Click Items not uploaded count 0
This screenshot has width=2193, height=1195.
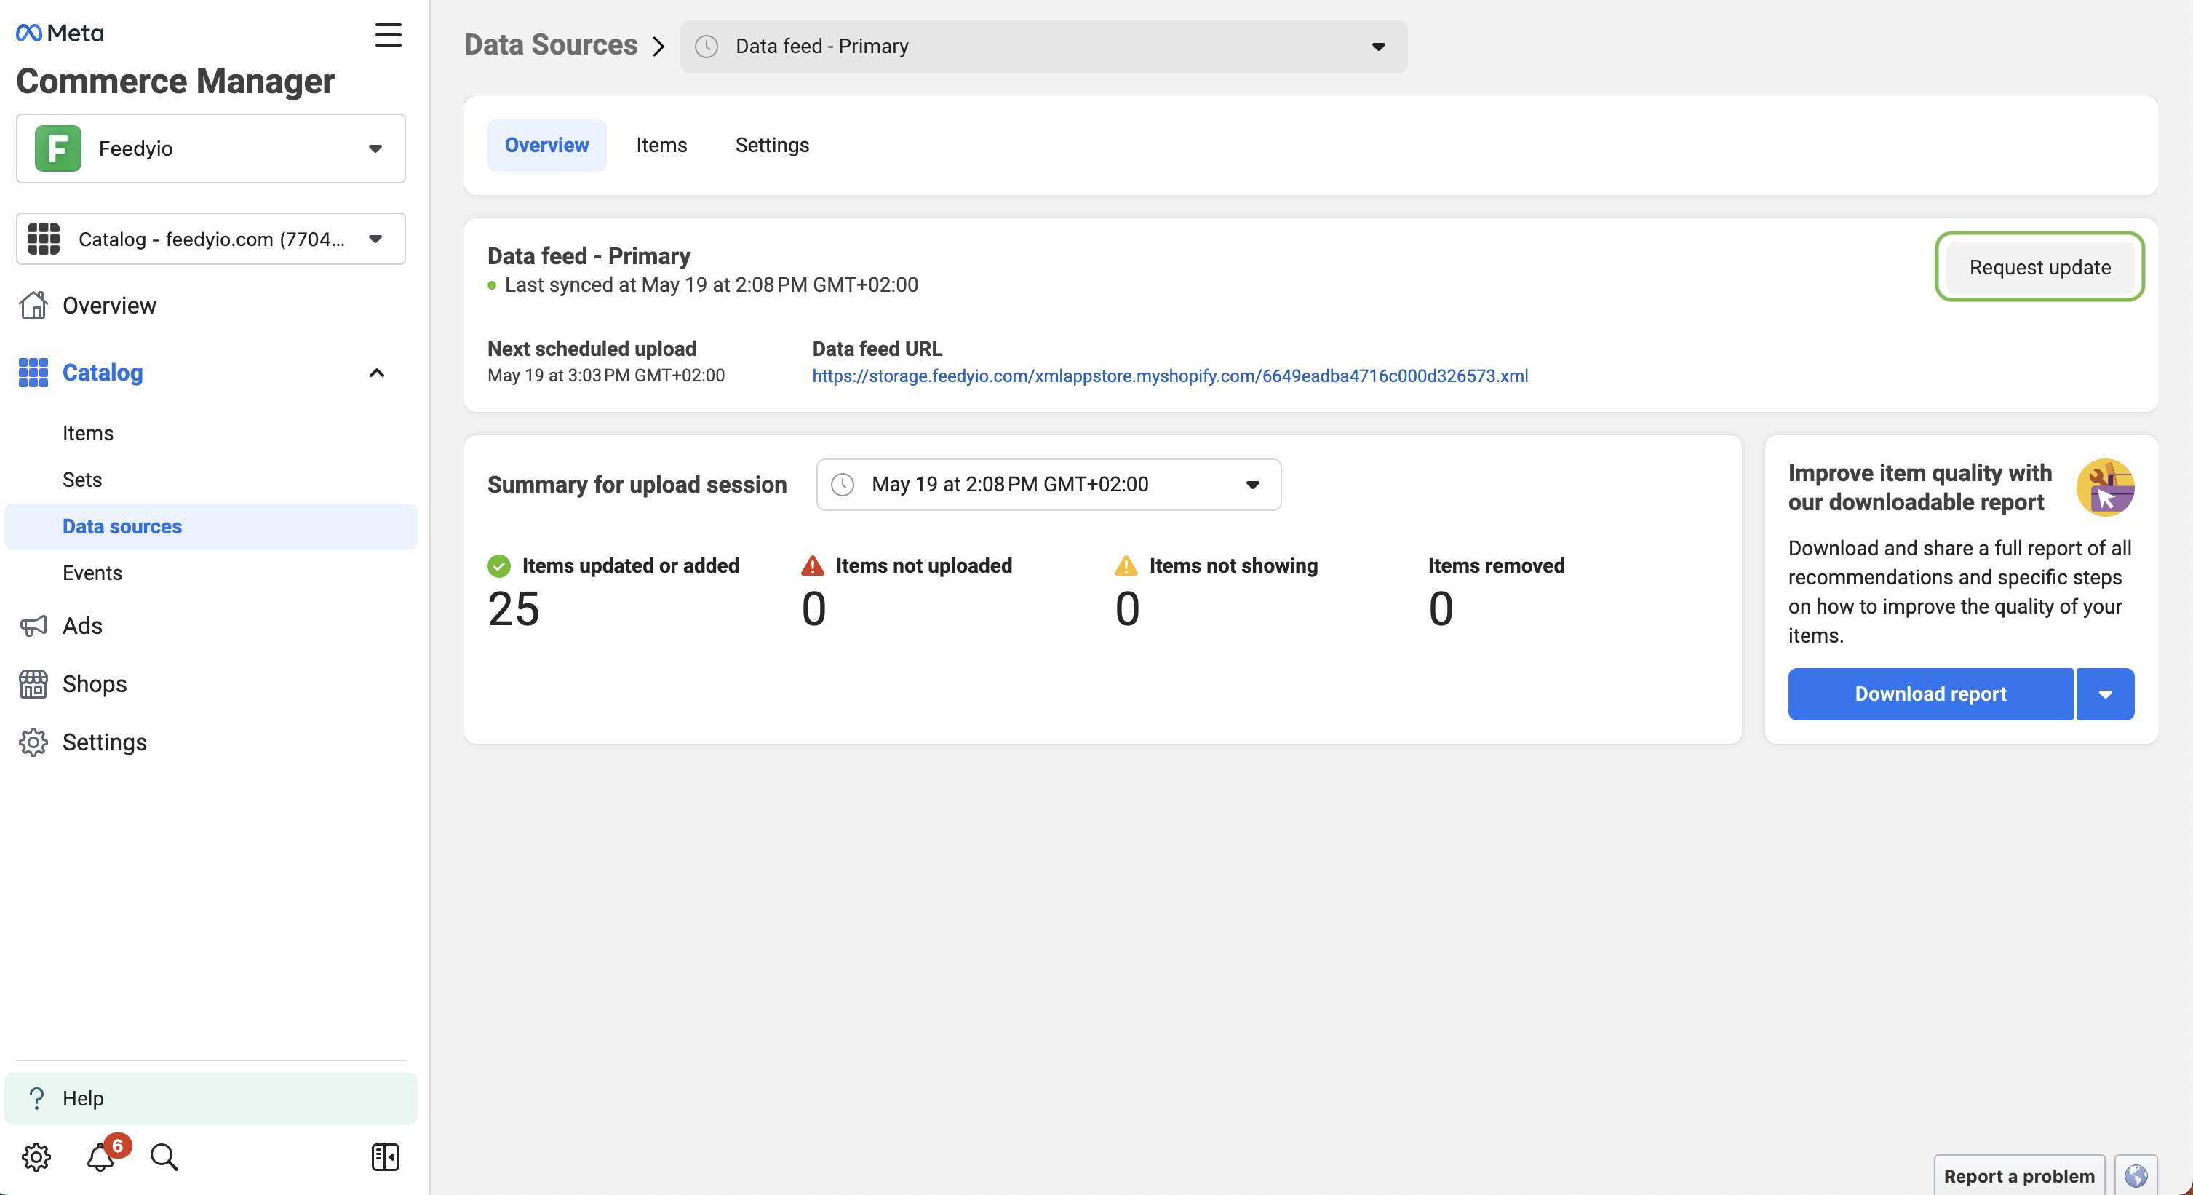coord(814,608)
